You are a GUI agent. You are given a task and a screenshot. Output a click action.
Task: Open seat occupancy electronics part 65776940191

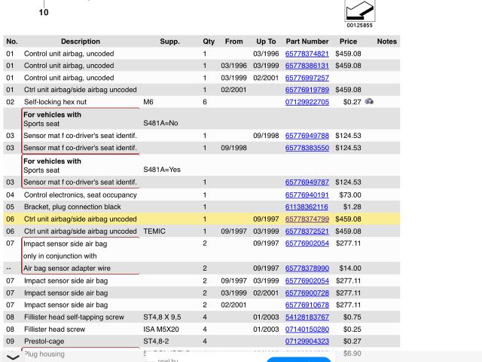click(x=307, y=195)
